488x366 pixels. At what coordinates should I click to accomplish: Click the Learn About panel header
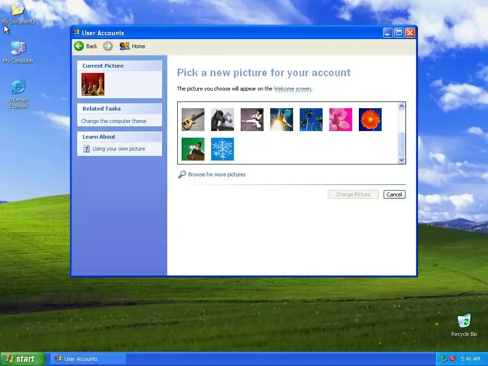[120, 137]
